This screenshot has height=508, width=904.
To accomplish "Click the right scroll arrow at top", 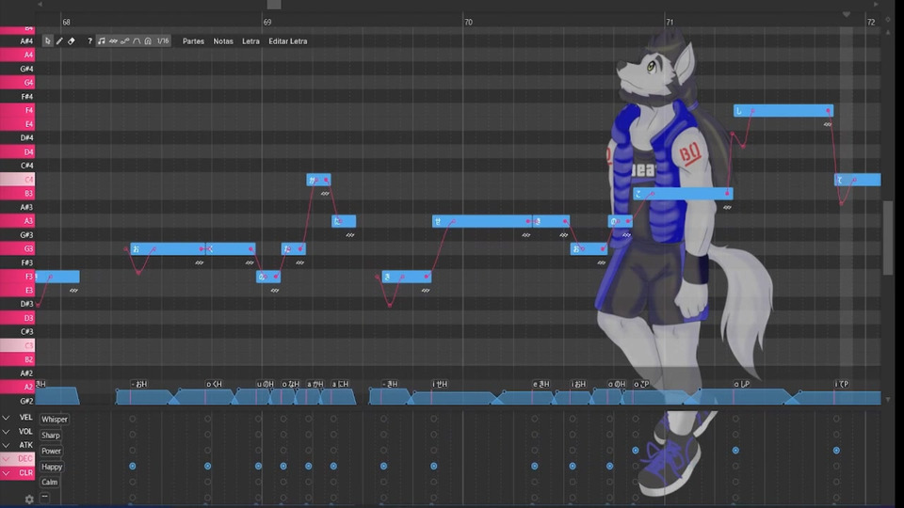I will click(x=876, y=4).
